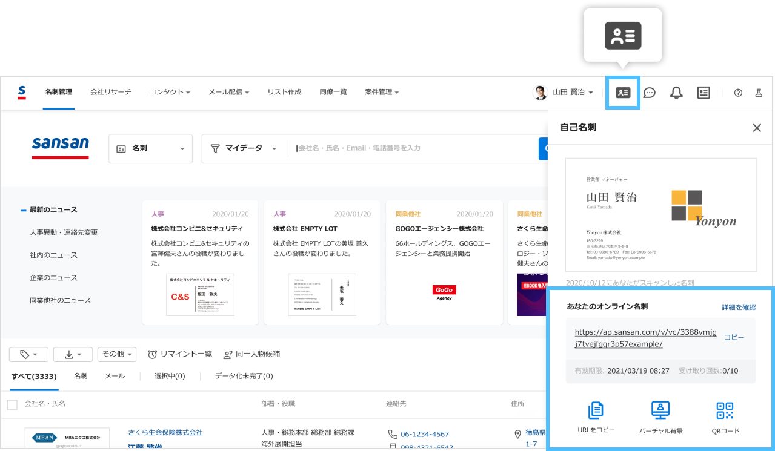Click the 詳細を確認 link

[739, 308]
